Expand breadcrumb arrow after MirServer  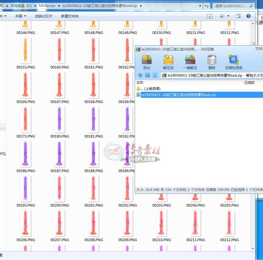[x=59, y=6]
